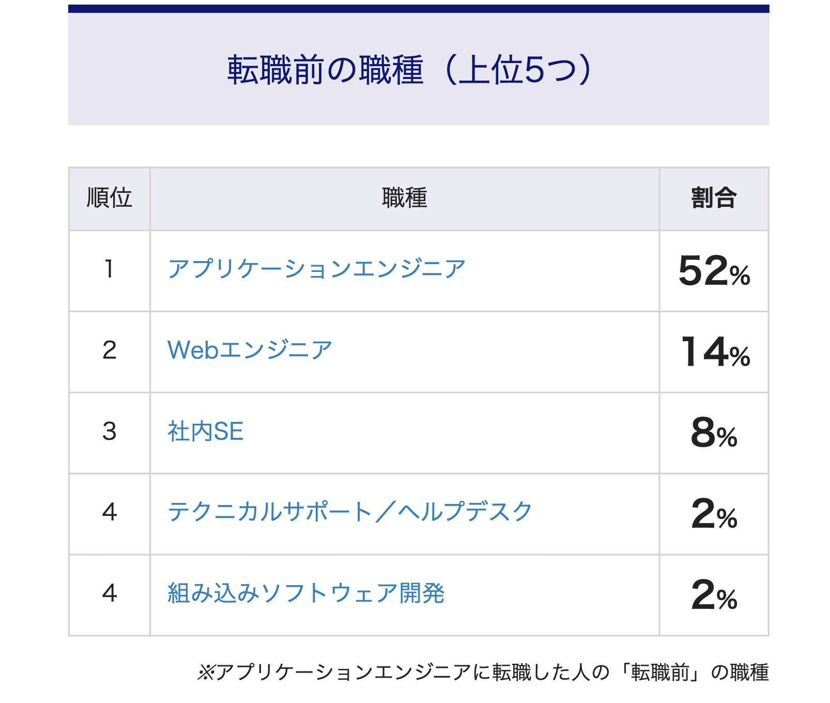830x703 pixels.
Task: Click rank number 1 cell
Action: point(109,269)
